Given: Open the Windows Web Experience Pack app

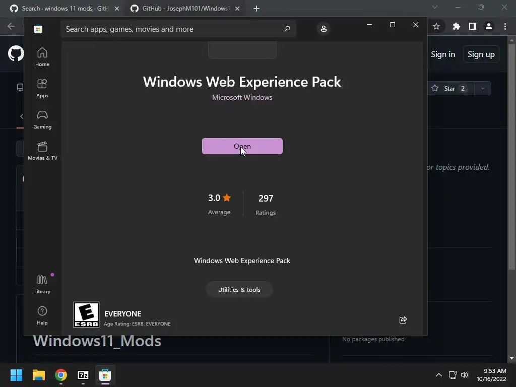Looking at the screenshot, I should [x=242, y=146].
